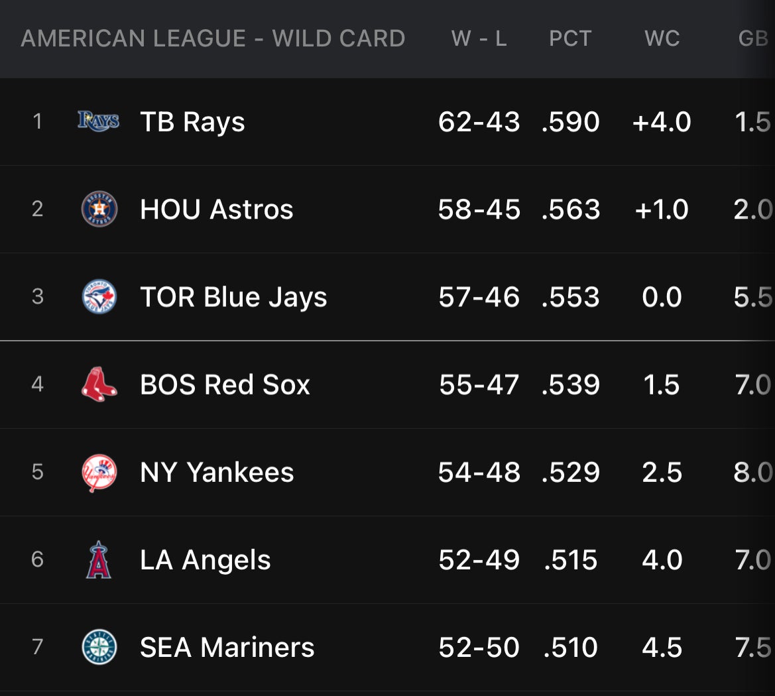The height and width of the screenshot is (696, 775).
Task: Open the BOS Red Sox team page
Action: (x=225, y=384)
